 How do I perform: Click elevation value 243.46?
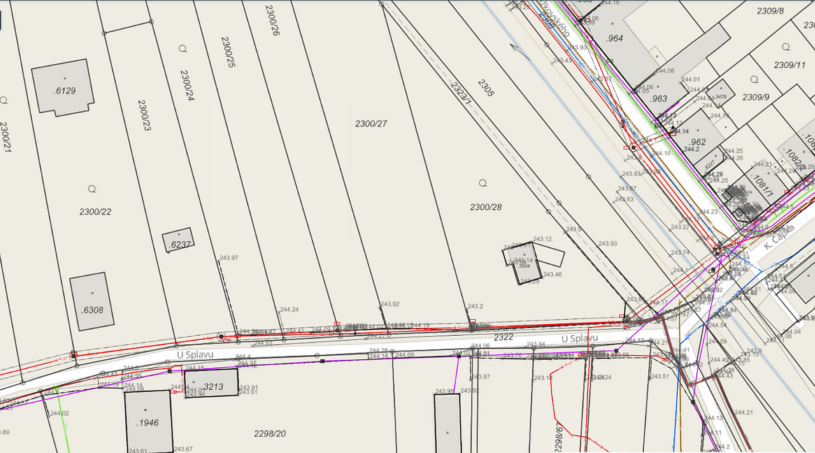pos(552,275)
